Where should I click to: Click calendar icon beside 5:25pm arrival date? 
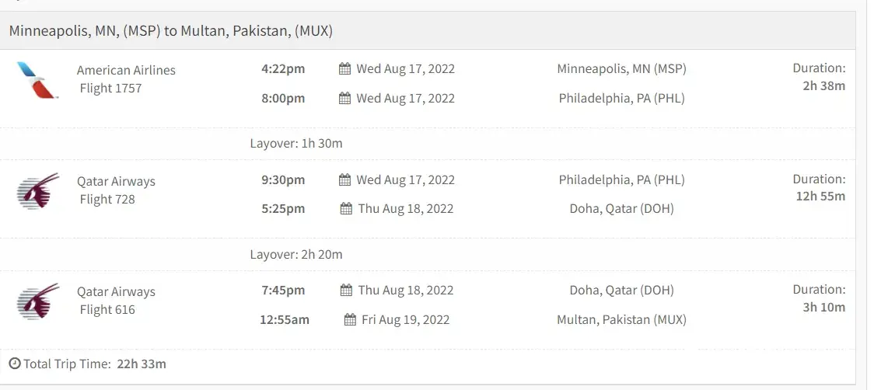[345, 209]
